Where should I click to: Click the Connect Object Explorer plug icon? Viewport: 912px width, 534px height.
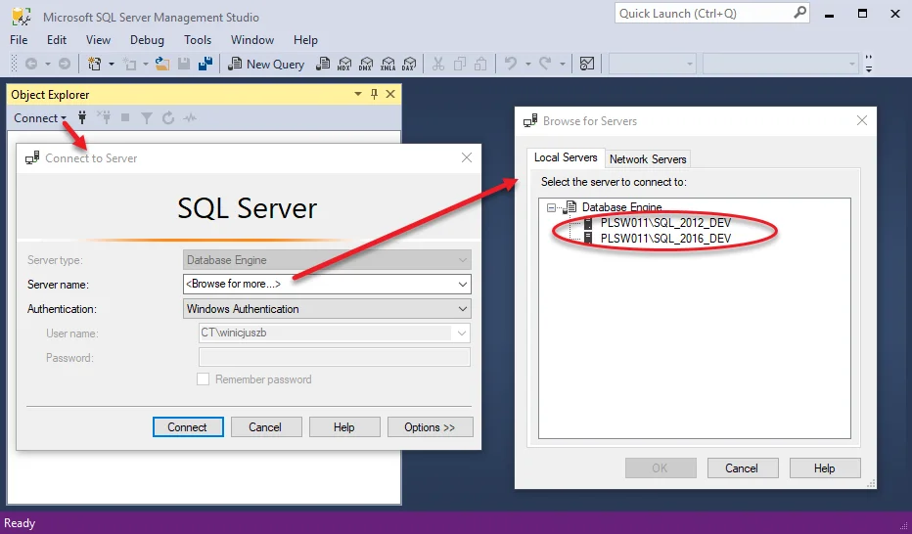82,118
